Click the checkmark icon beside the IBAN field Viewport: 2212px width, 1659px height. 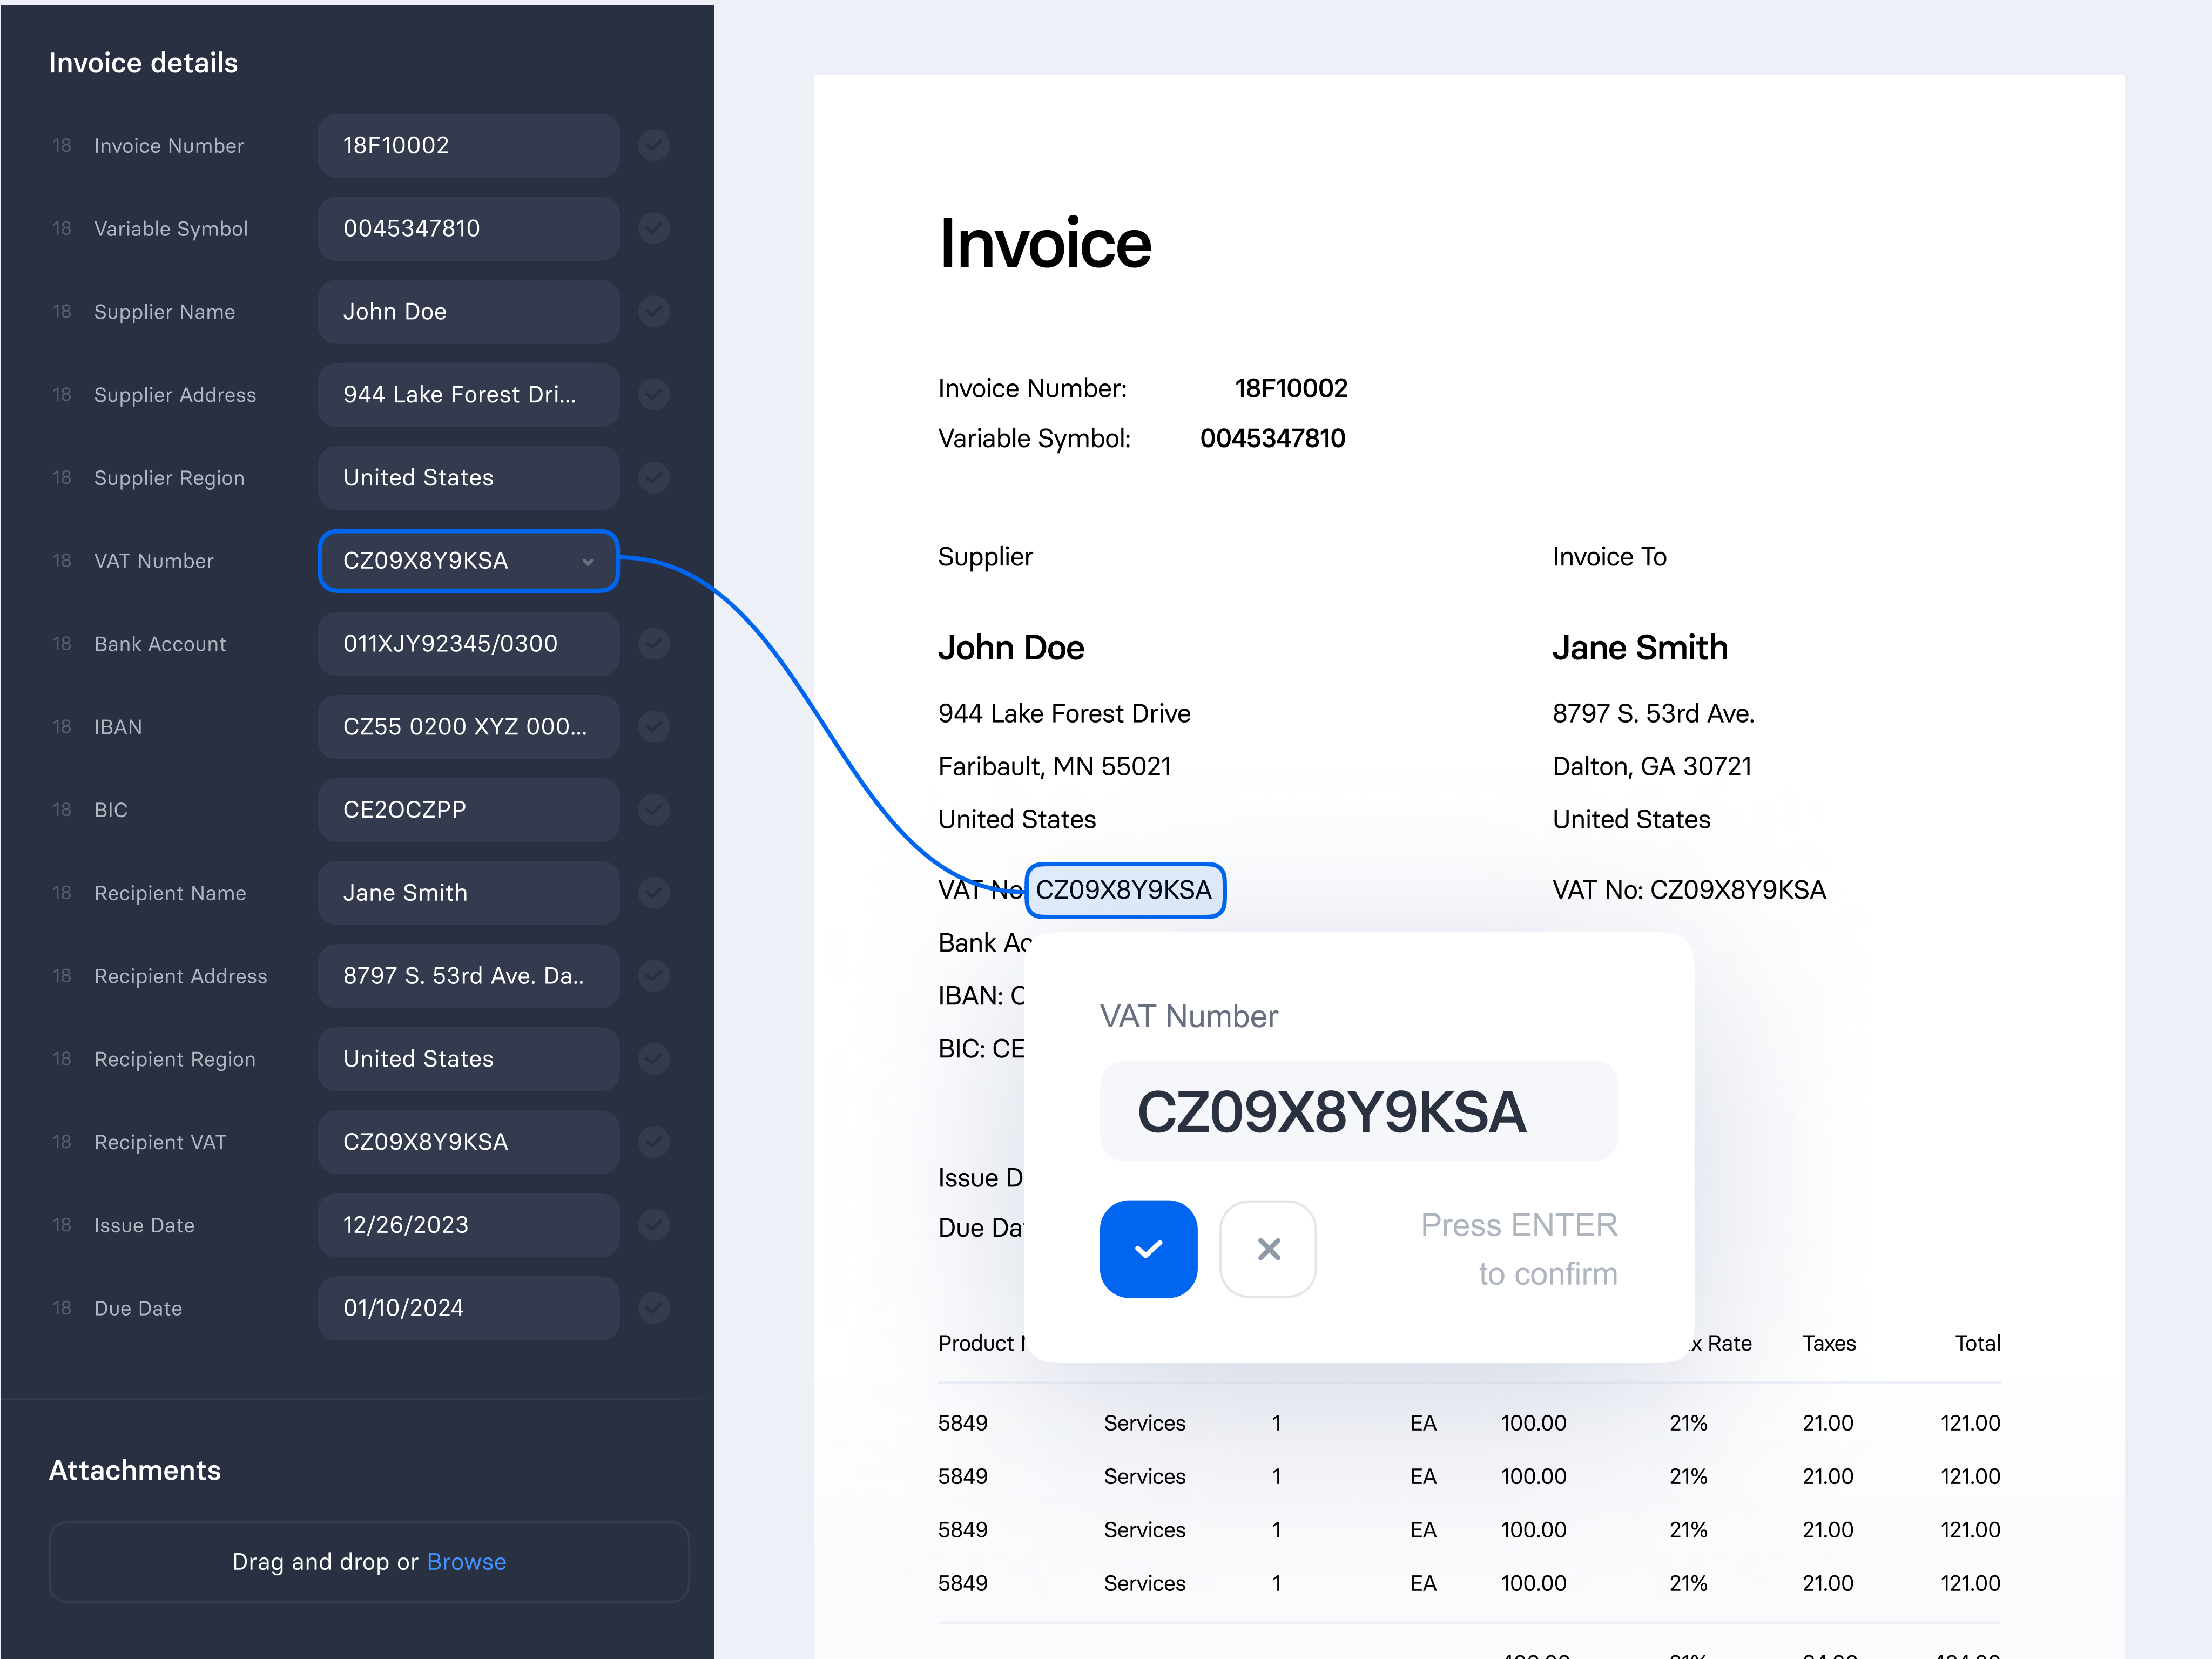654,726
